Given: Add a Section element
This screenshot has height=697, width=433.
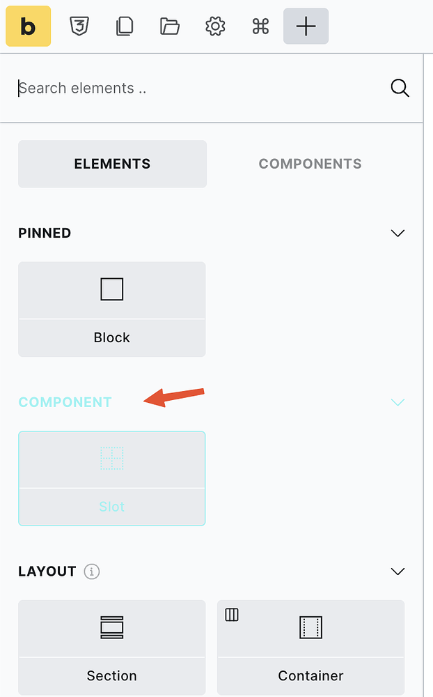Looking at the screenshot, I should pos(111,647).
